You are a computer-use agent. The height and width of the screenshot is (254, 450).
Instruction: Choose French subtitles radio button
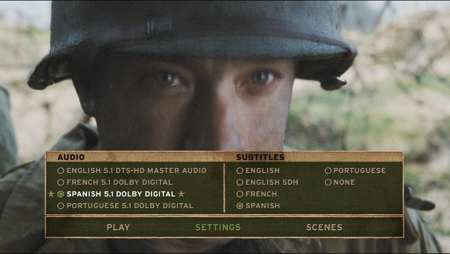[x=240, y=194]
